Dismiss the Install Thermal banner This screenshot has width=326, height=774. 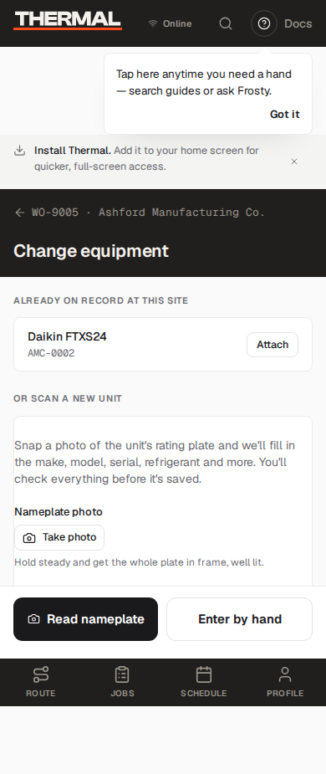[294, 161]
